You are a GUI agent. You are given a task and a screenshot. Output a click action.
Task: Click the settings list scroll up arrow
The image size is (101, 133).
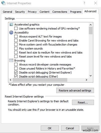tap(90, 25)
